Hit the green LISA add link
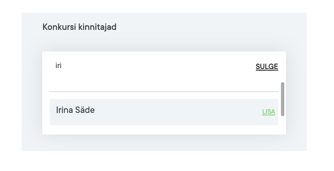Screen dimensions: 334x171 [269, 112]
